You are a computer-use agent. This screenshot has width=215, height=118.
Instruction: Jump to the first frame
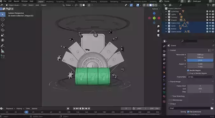(74, 108)
